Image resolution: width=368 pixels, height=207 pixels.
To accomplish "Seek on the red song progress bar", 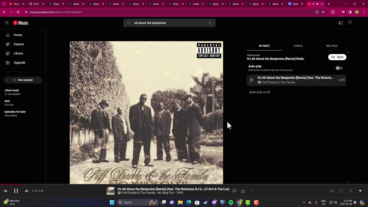I will click(184, 184).
